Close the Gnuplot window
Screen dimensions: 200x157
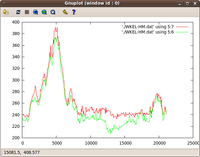[x=195, y=3]
